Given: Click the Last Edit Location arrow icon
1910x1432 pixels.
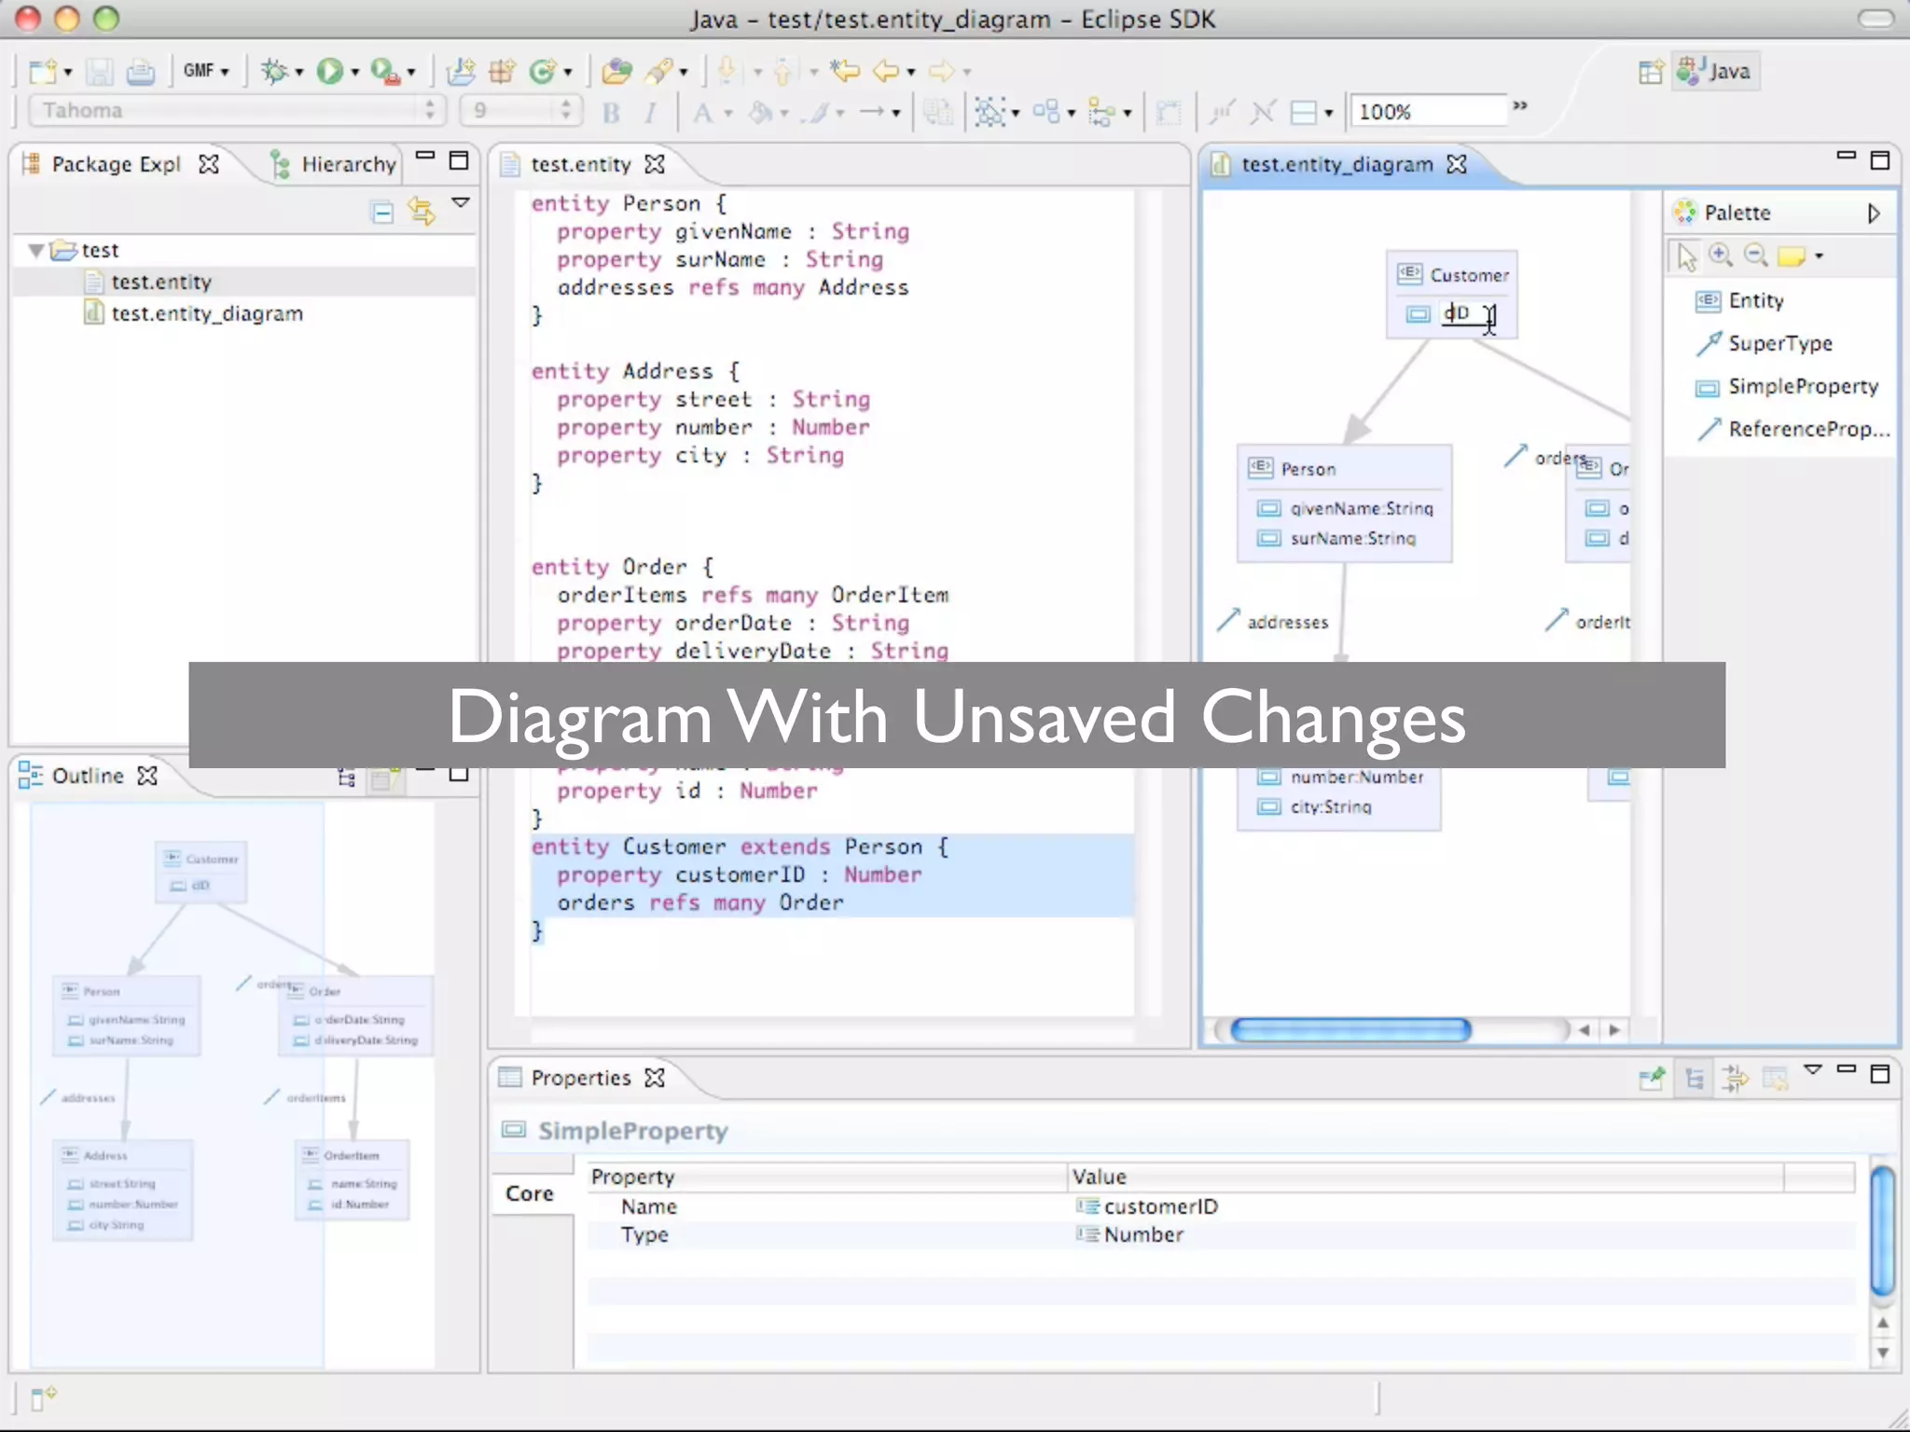Looking at the screenshot, I should 845,71.
